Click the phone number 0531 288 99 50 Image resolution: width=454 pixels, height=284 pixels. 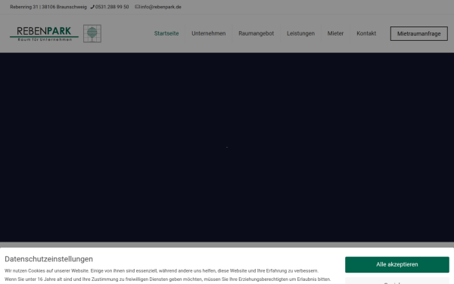[112, 7]
